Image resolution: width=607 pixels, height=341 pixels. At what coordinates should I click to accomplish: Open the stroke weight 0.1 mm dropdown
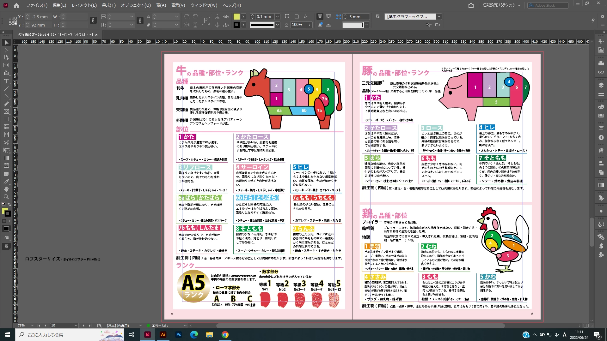tap(277, 17)
